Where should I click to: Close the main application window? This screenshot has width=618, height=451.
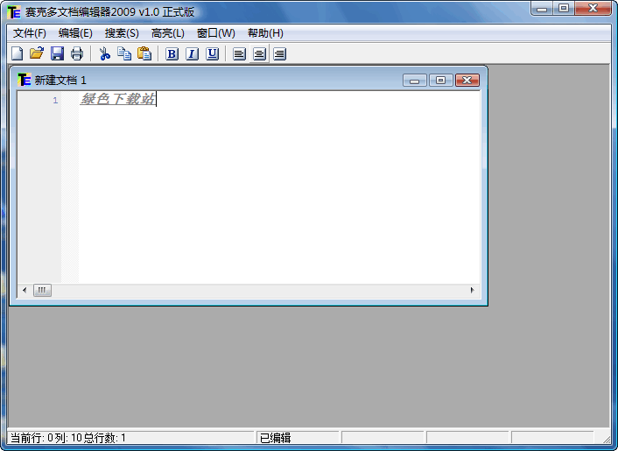click(x=593, y=9)
